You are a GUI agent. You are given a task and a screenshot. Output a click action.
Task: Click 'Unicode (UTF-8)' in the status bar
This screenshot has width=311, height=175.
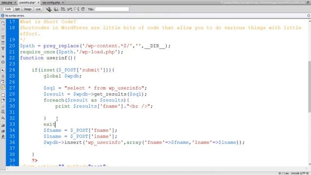click(x=299, y=173)
